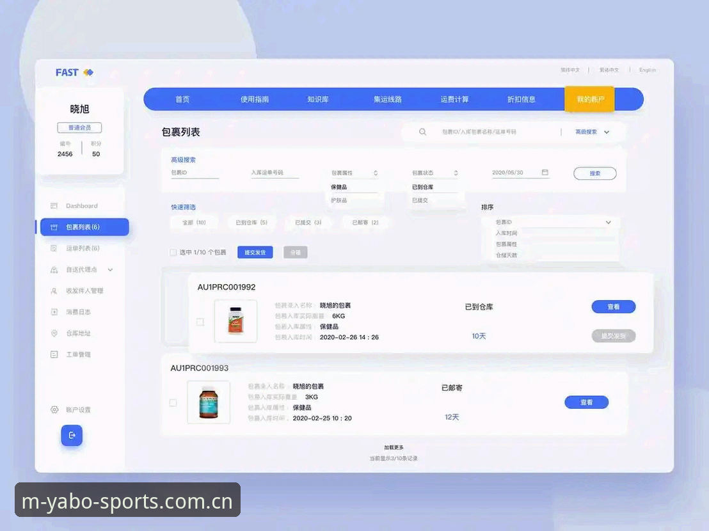This screenshot has width=709, height=531.
Task: Click 查看 for package AU1PRC001992
Action: tap(614, 307)
